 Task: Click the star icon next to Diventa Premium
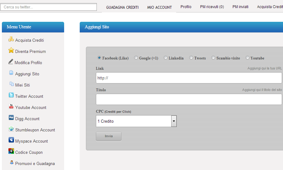click(11, 50)
